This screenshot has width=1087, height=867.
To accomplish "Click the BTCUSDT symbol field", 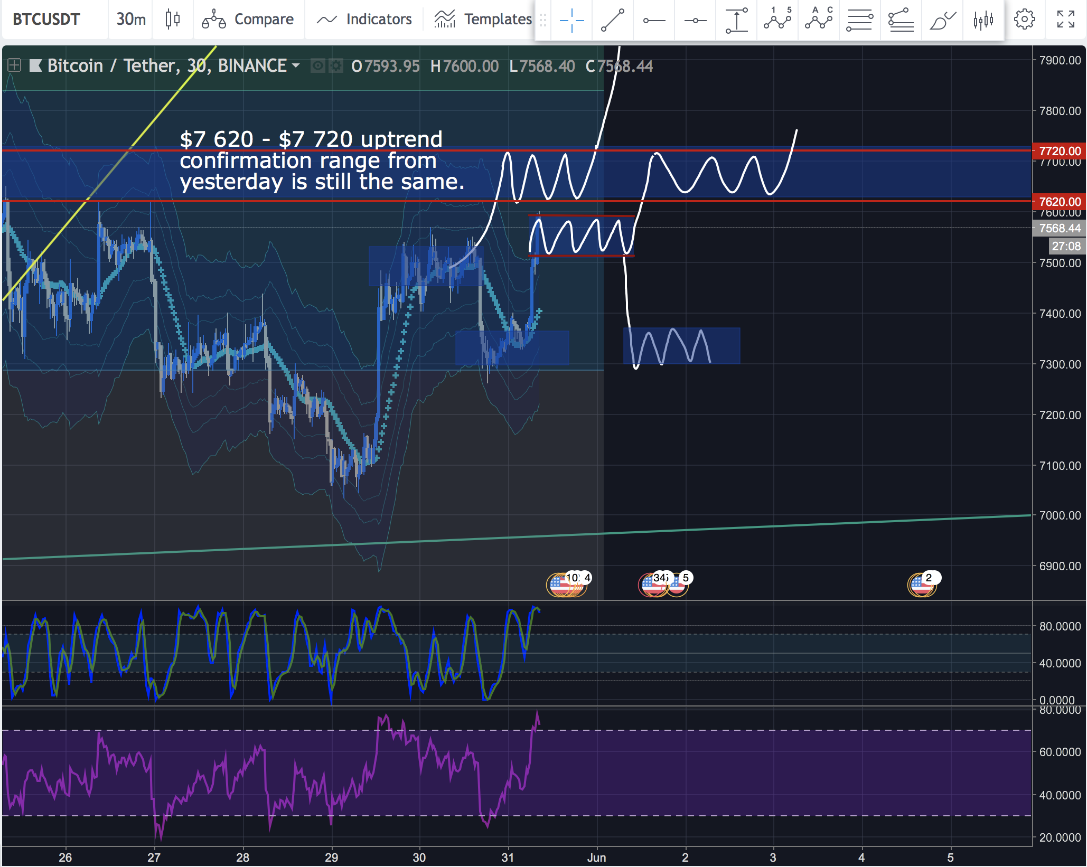I will click(x=46, y=20).
